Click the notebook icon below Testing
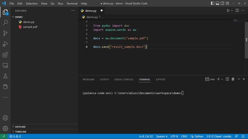 (5, 86)
